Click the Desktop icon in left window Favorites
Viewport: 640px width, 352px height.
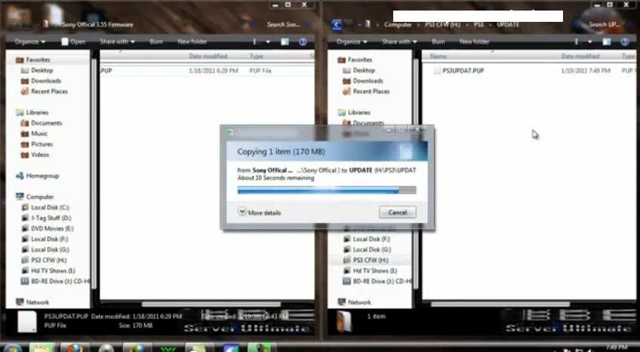click(25, 71)
